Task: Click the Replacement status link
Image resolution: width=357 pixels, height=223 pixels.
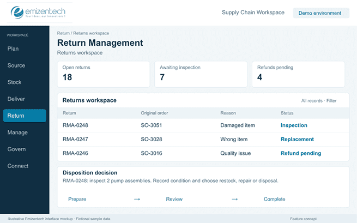Action: tap(297, 139)
